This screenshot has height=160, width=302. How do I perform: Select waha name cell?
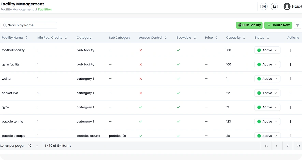coord(6,79)
